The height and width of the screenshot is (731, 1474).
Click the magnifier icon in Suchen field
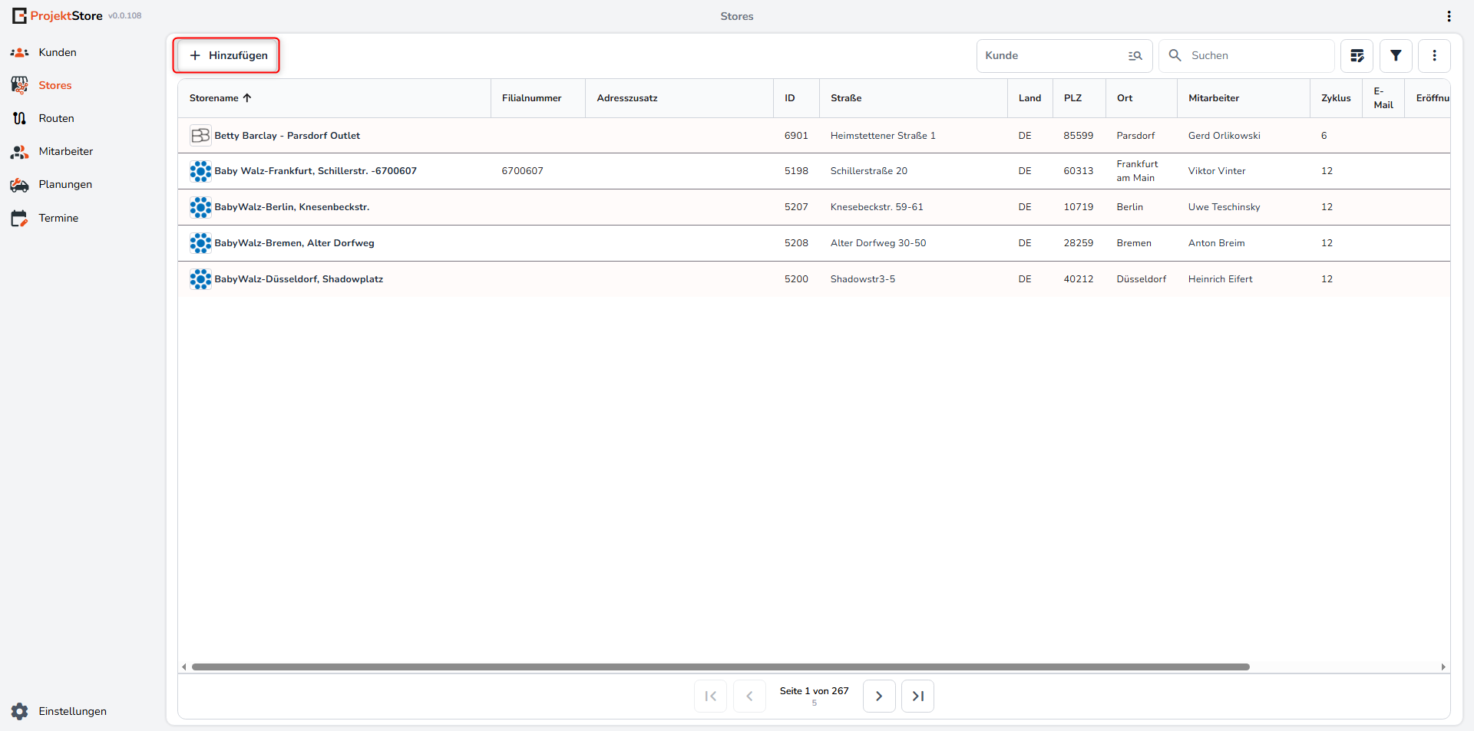1175,55
